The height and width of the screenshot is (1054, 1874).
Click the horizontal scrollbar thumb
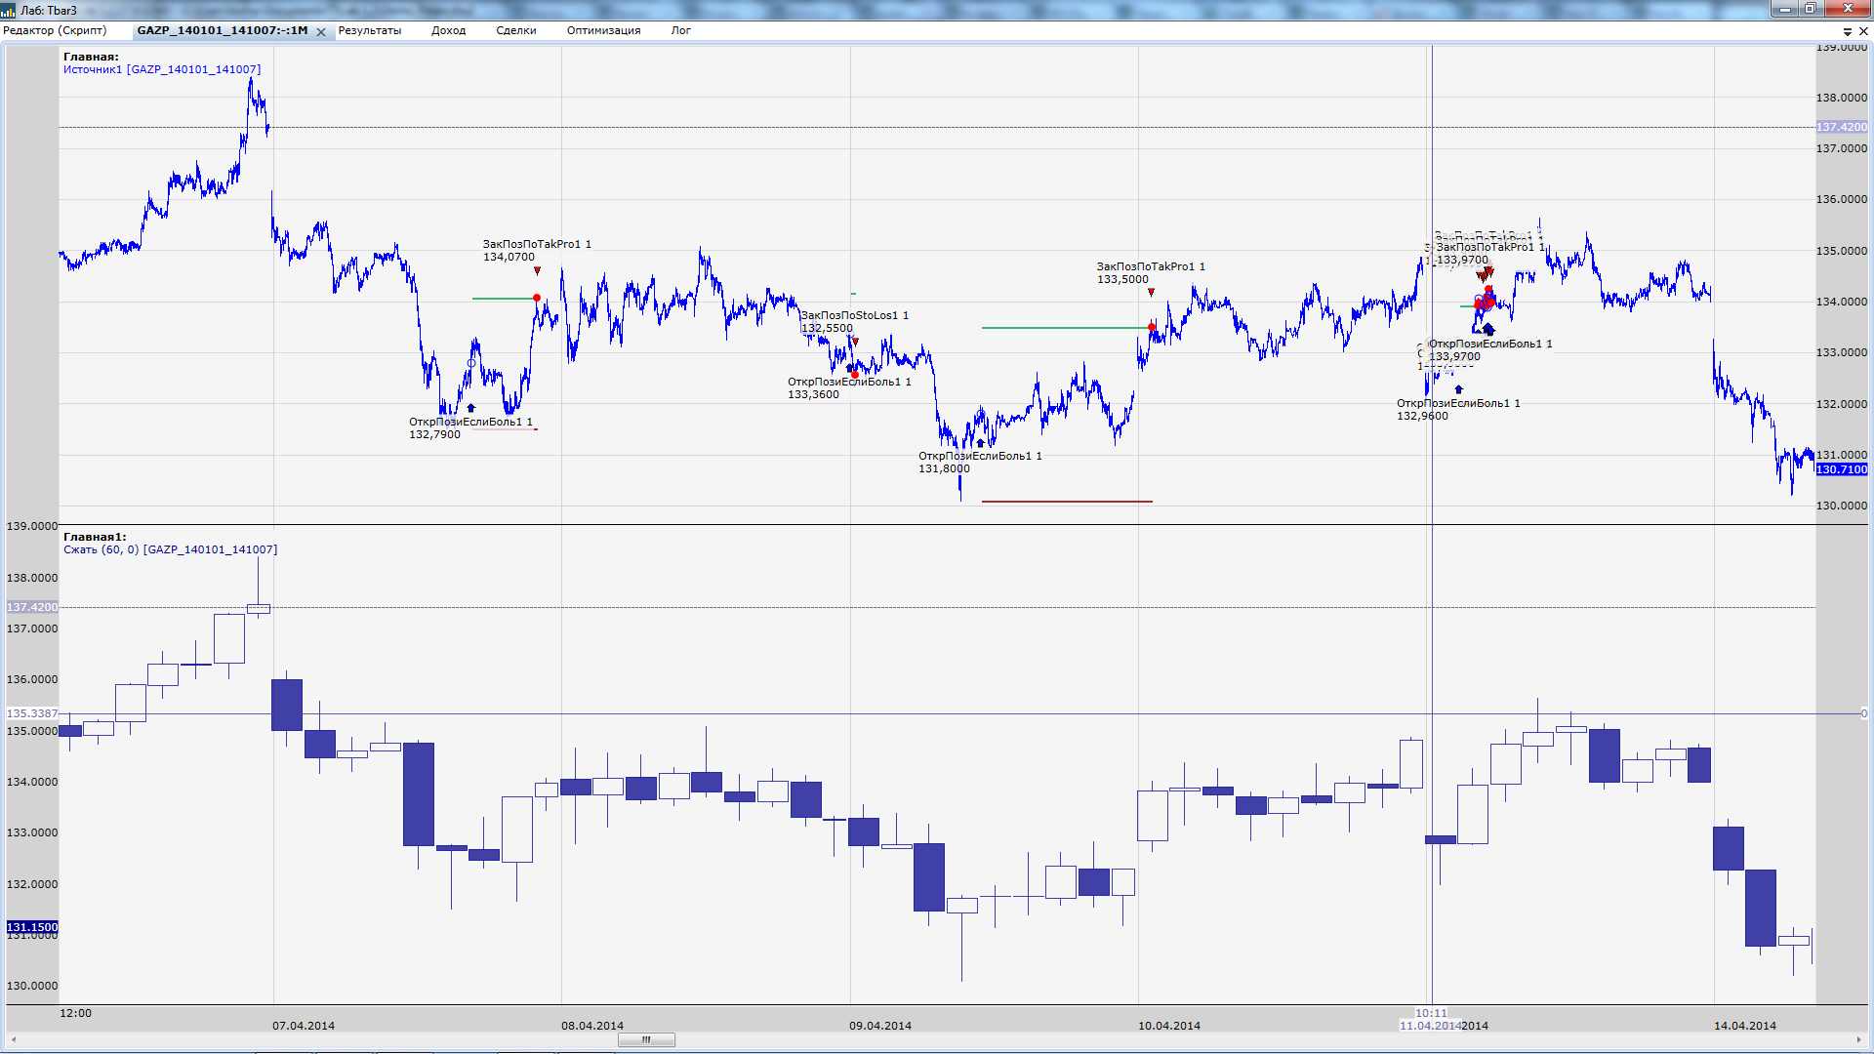coord(645,1039)
